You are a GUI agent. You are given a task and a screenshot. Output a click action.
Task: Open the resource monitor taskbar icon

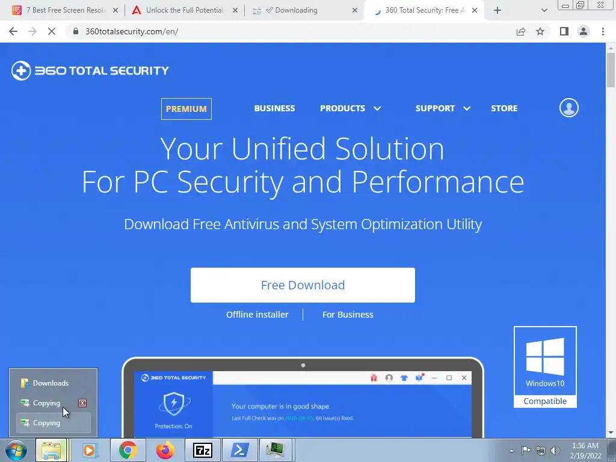point(276,450)
